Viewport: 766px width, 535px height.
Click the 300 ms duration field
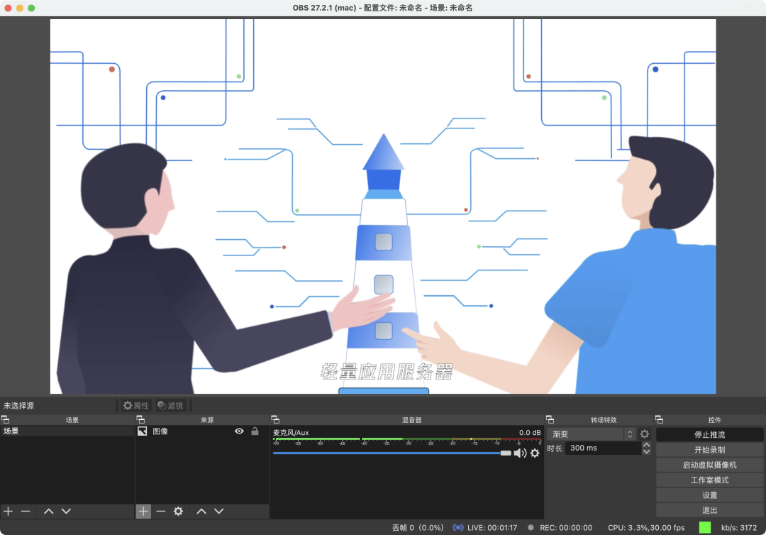pyautogui.click(x=604, y=448)
